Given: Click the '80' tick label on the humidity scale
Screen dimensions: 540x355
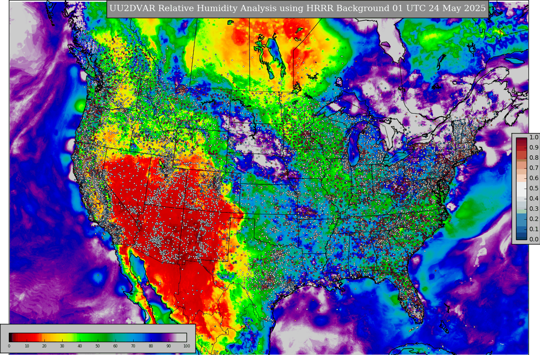Looking at the screenshot, I should tap(151, 346).
